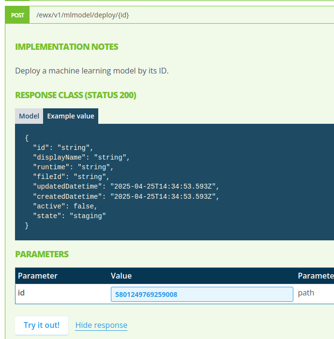
Task: Click the opening brace of example JSON
Action: [x=27, y=138]
